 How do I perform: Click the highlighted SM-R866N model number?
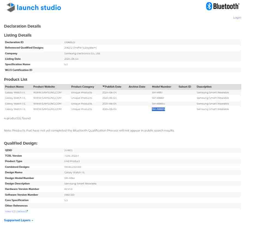point(158,109)
